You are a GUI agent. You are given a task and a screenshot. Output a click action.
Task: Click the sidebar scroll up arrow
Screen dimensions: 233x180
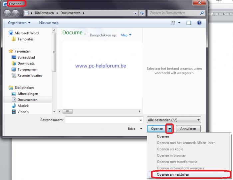point(54,30)
